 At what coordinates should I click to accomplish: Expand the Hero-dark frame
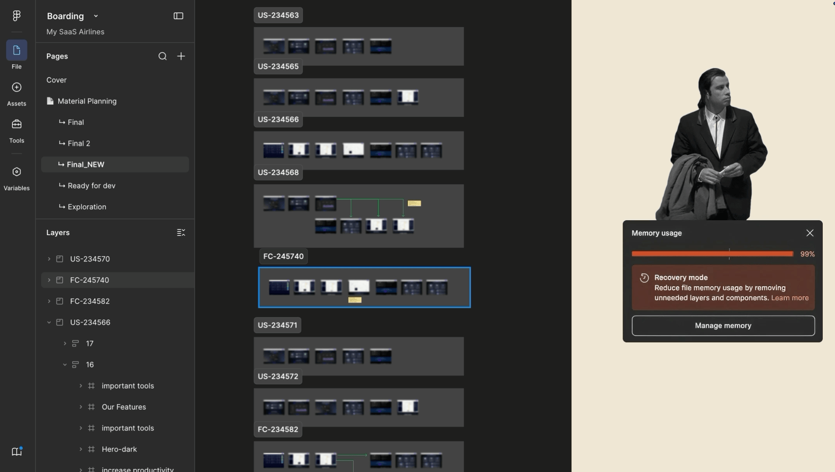pyautogui.click(x=80, y=449)
